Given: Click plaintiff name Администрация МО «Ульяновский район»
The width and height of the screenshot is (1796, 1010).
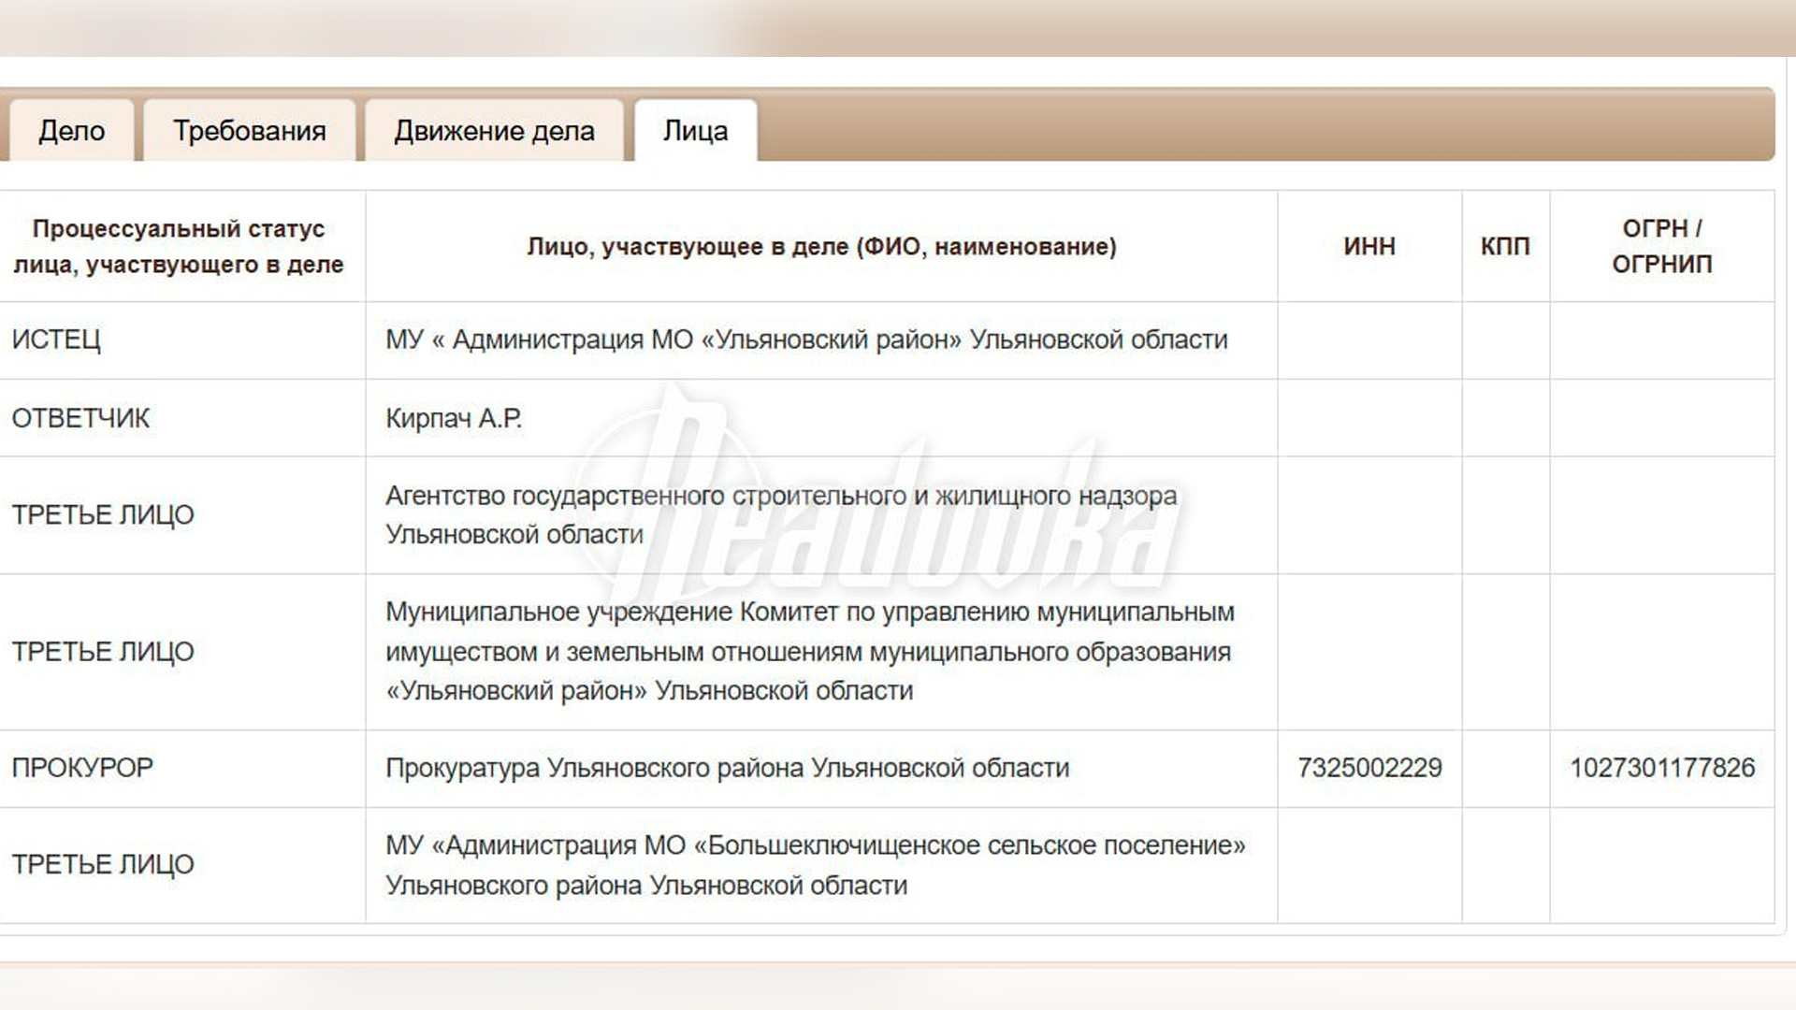Looking at the screenshot, I should tap(806, 339).
